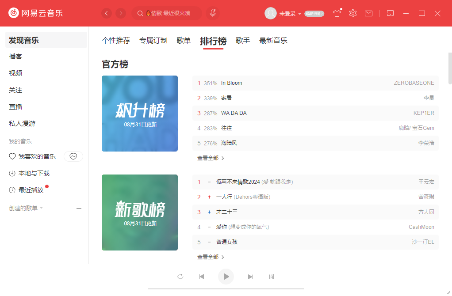This screenshot has width=452, height=296.
Task: Skip to previous track
Action: (x=202, y=276)
